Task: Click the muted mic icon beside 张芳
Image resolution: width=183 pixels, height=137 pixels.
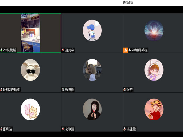Action: click(x=125, y=89)
